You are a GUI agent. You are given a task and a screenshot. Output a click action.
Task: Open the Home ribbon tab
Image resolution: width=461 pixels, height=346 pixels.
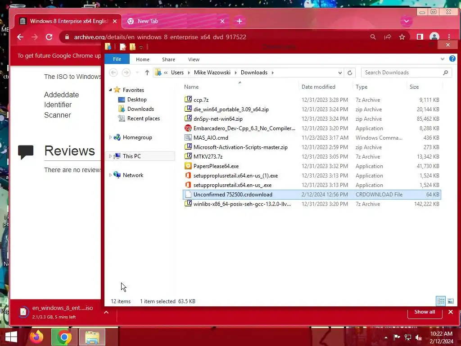[143, 59]
